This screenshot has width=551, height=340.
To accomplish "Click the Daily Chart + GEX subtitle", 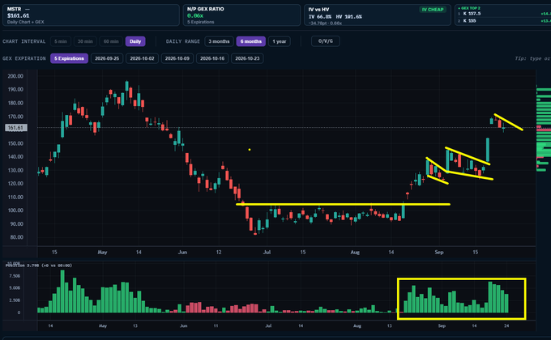I will coord(26,22).
